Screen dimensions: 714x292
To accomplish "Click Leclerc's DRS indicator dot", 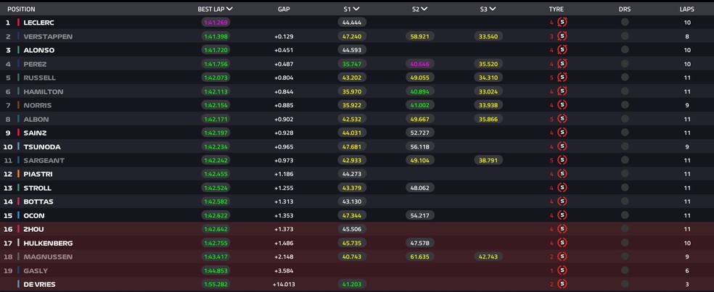I will tap(625, 22).
